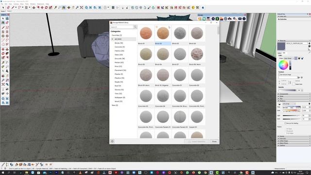Viewport: 311px width, 175px height.
Task: Open the Camera menu
Action: (x=16, y=4)
